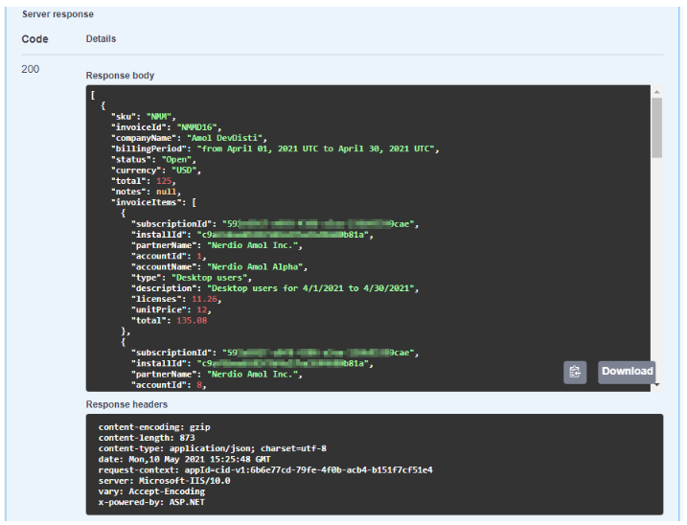
Task: Select the status "Open" value
Action: tap(176, 160)
